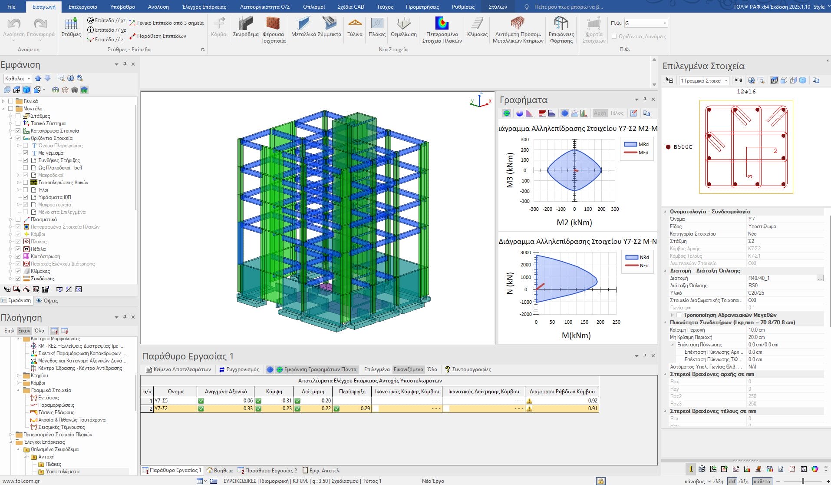
Task: Switch to the Παράθυρο Εργασίας 2 tab
Action: (267, 470)
